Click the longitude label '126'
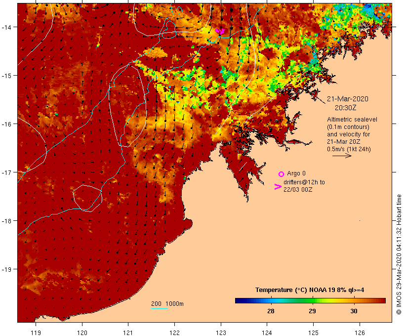405x336 pixels. [x=360, y=333]
